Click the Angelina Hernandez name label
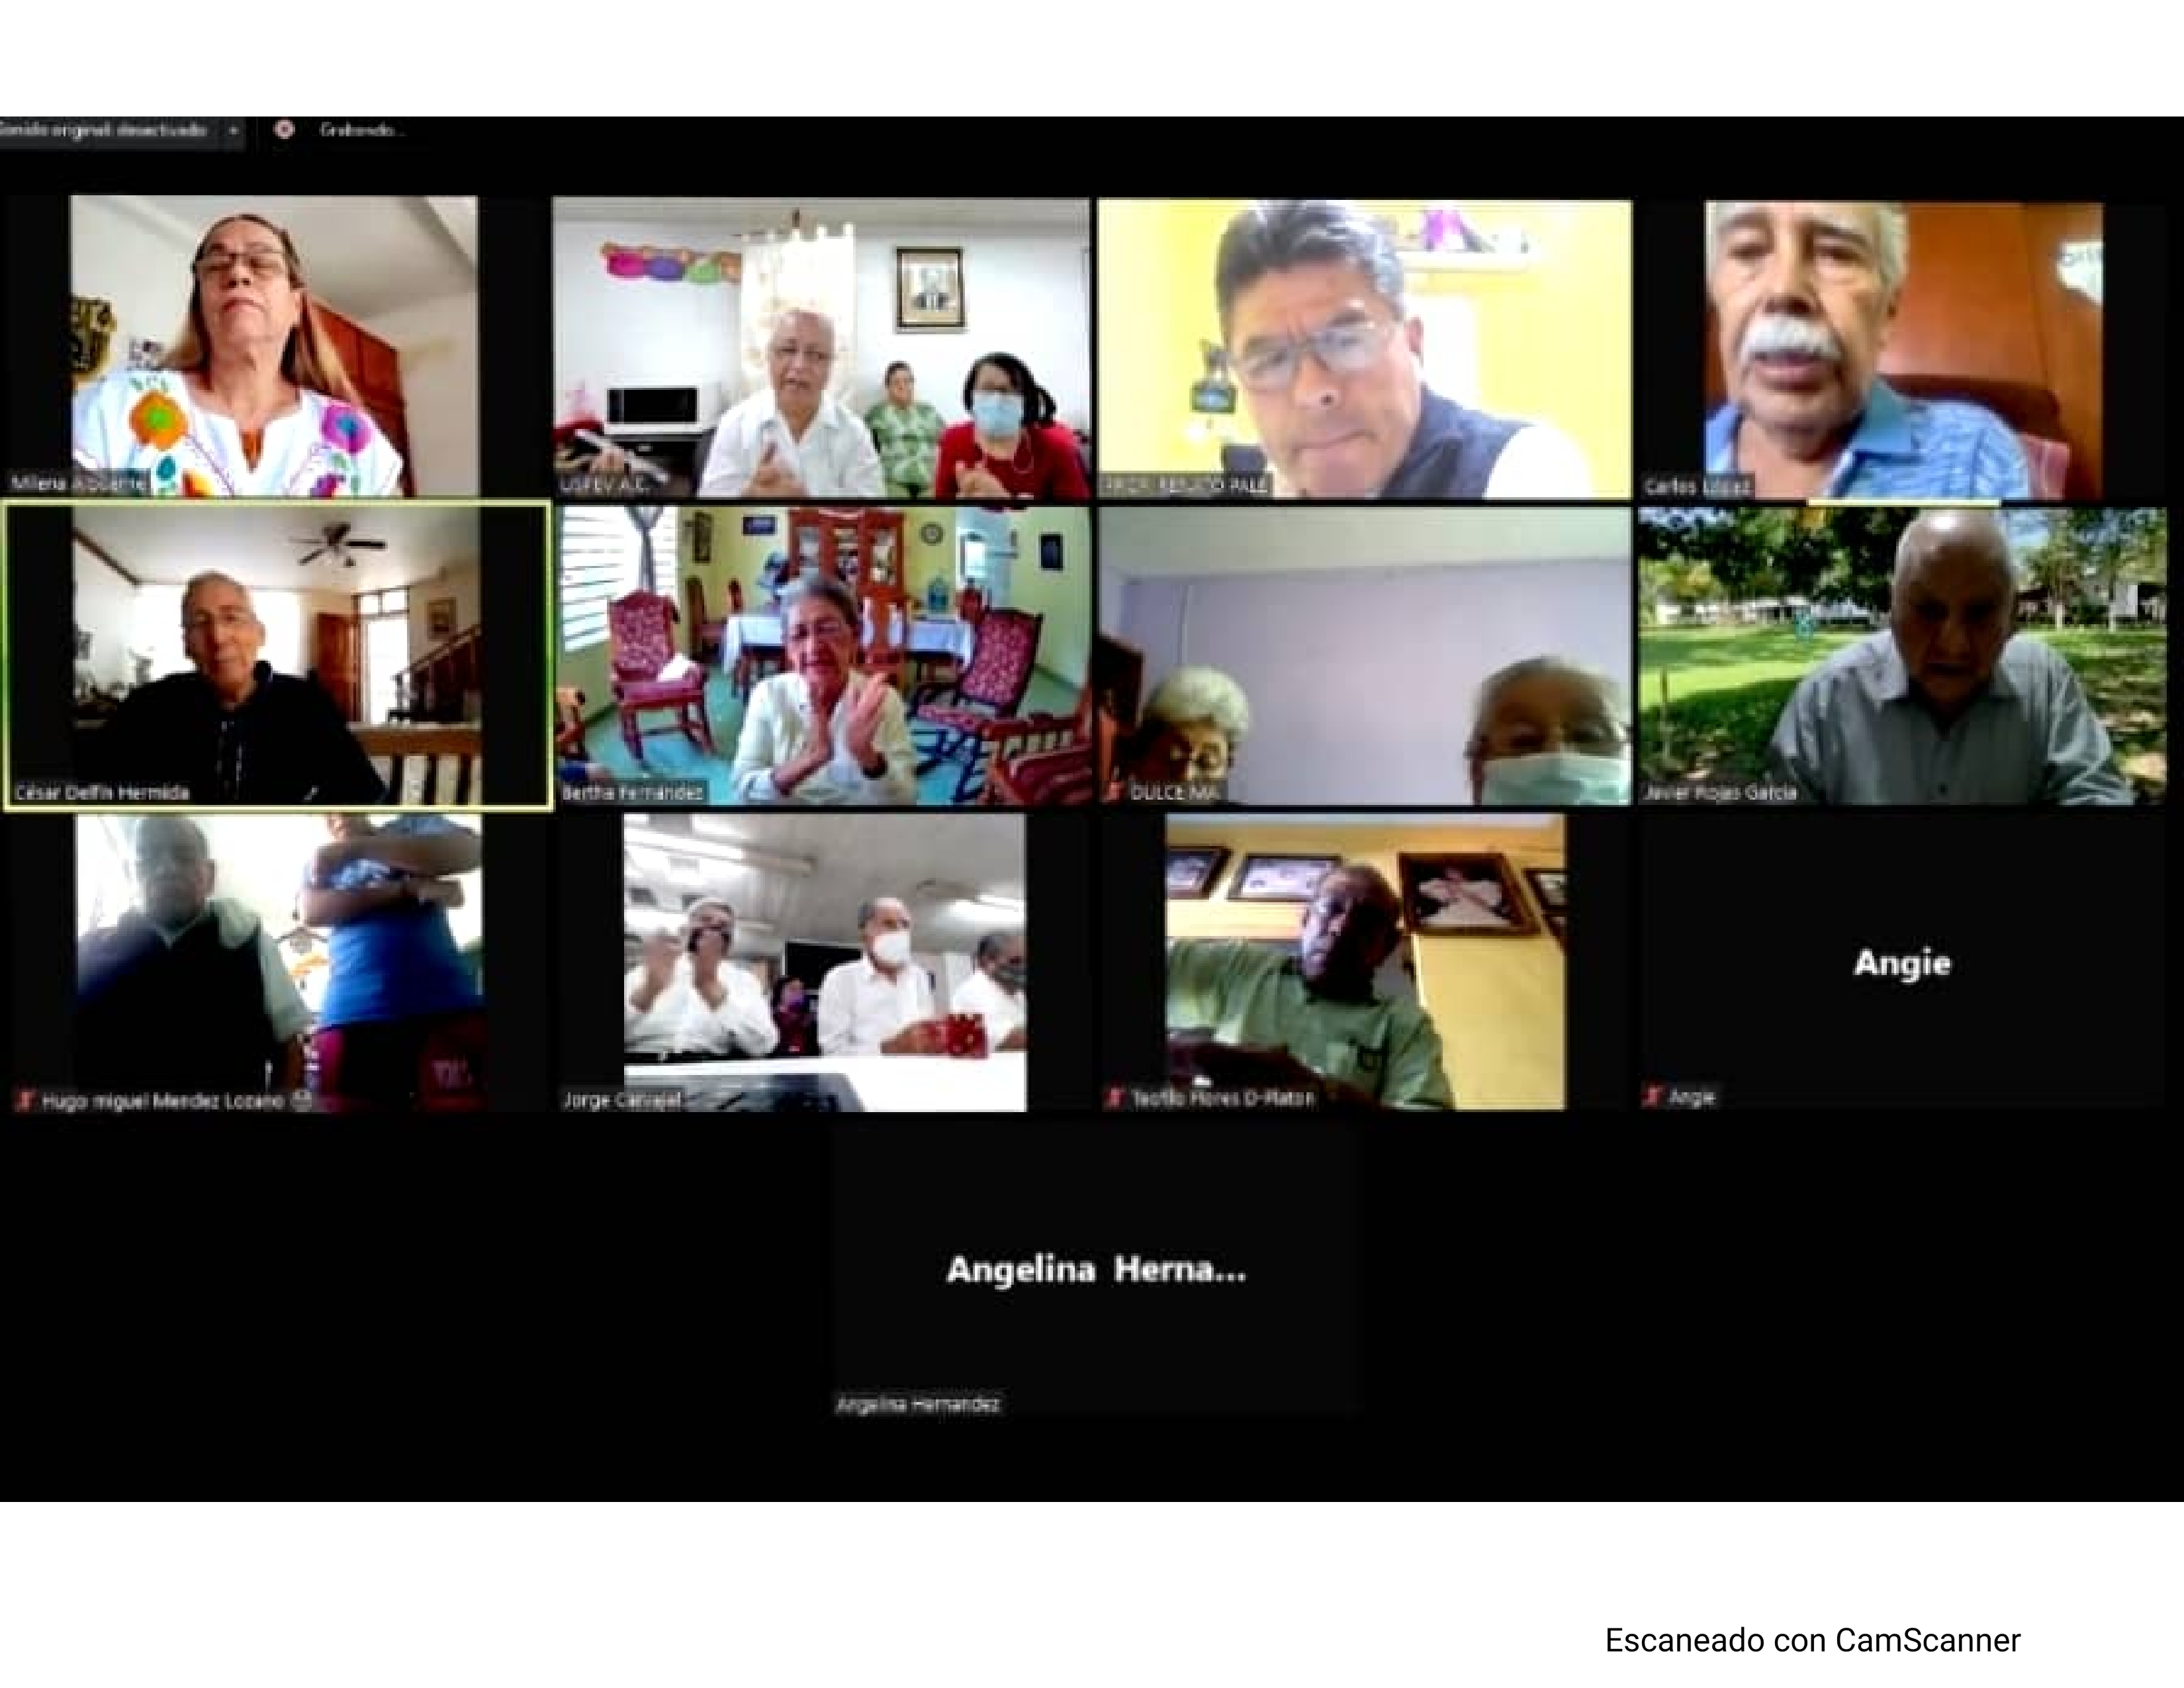The width and height of the screenshot is (2184, 1688). pyautogui.click(x=917, y=1404)
